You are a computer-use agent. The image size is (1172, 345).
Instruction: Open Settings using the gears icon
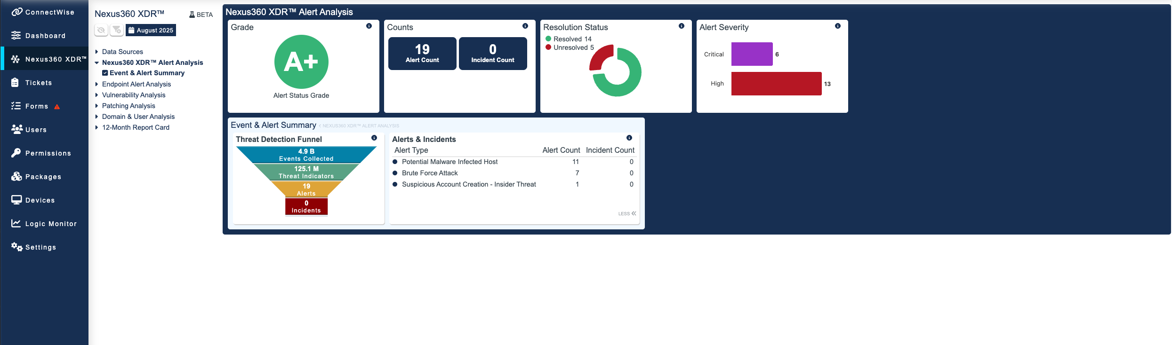[x=17, y=247]
